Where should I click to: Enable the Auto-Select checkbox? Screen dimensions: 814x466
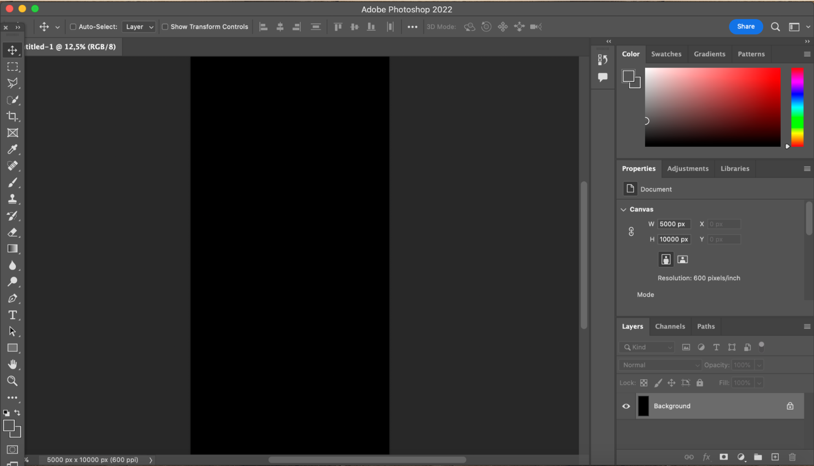click(73, 27)
